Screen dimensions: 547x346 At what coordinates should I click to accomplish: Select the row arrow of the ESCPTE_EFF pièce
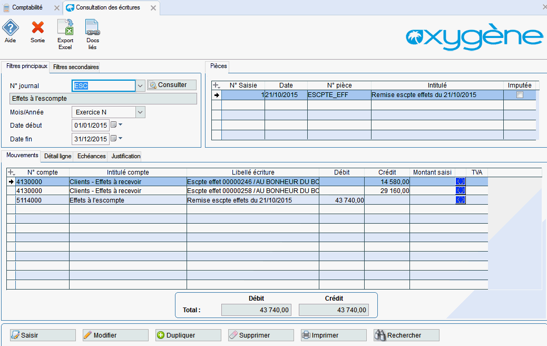(x=217, y=95)
